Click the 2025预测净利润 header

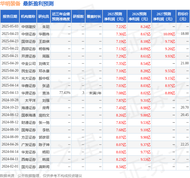(115, 17)
